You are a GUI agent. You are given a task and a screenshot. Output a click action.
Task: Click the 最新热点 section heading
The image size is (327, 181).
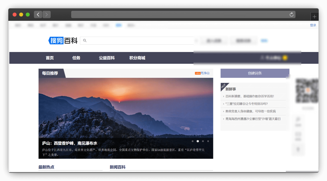pos(46,167)
